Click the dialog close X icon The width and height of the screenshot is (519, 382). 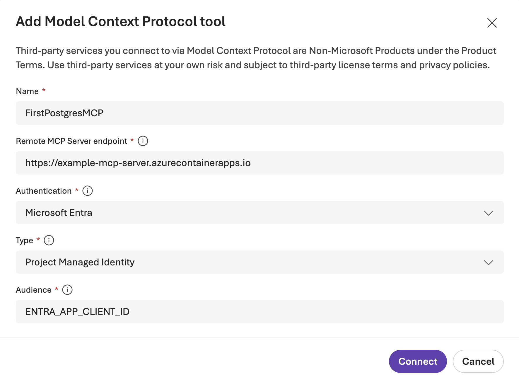492,23
